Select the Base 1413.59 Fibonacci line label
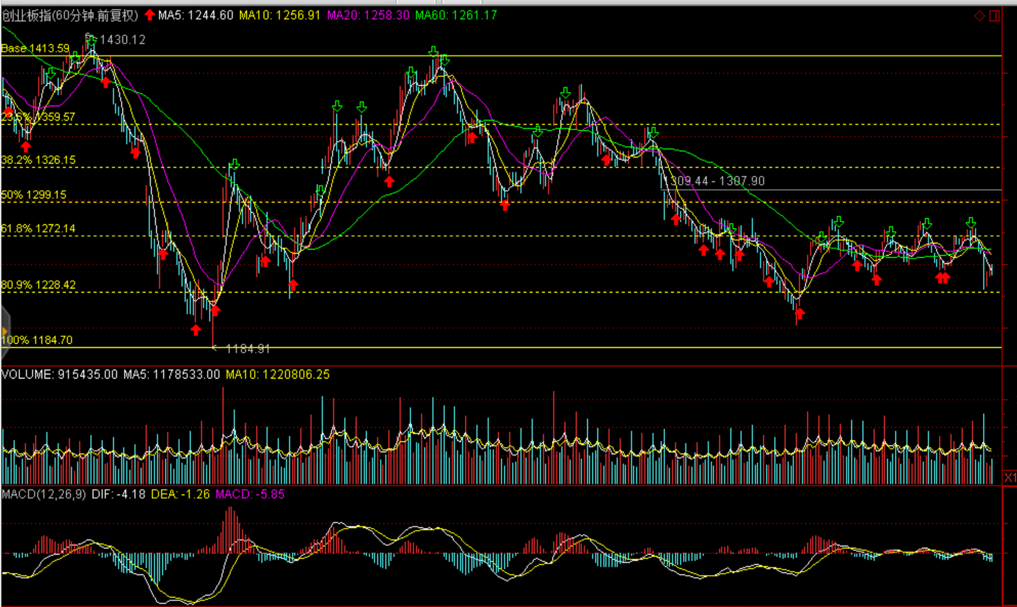Image resolution: width=1017 pixels, height=607 pixels. coord(35,48)
